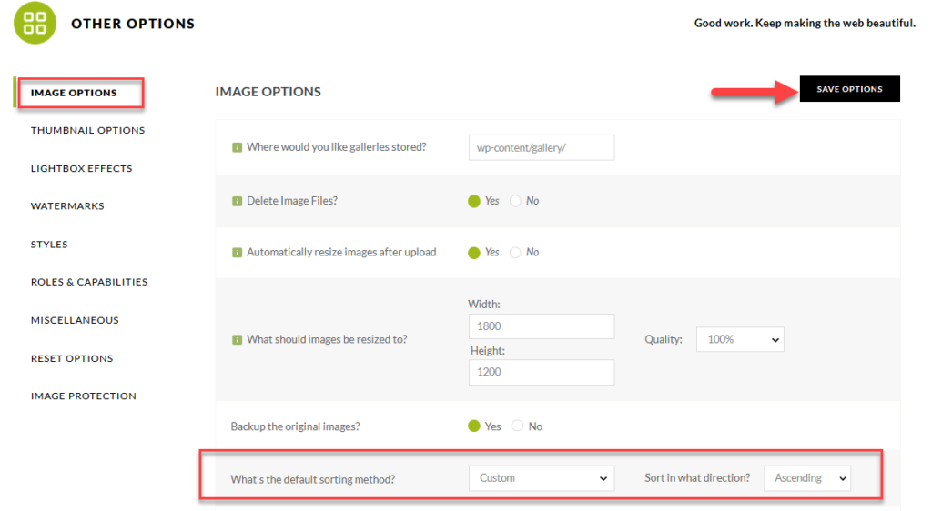
Task: Click info icon next to Delete Image Files
Action: tap(238, 201)
